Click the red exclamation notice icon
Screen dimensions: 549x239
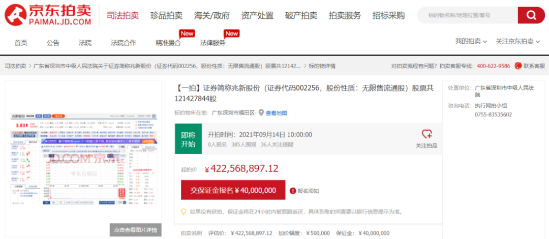point(293,191)
